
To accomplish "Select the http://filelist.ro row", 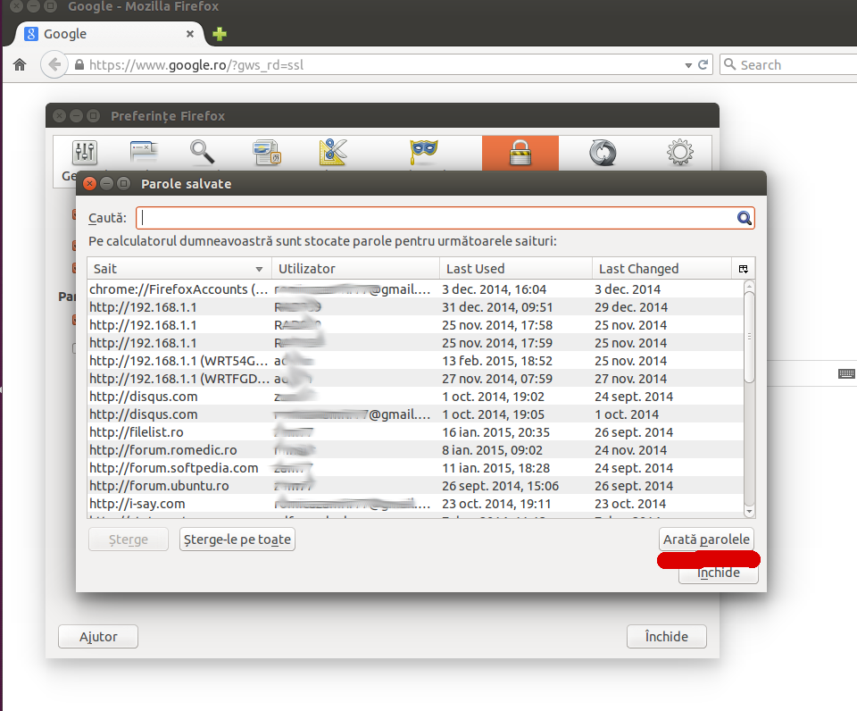I will 415,432.
